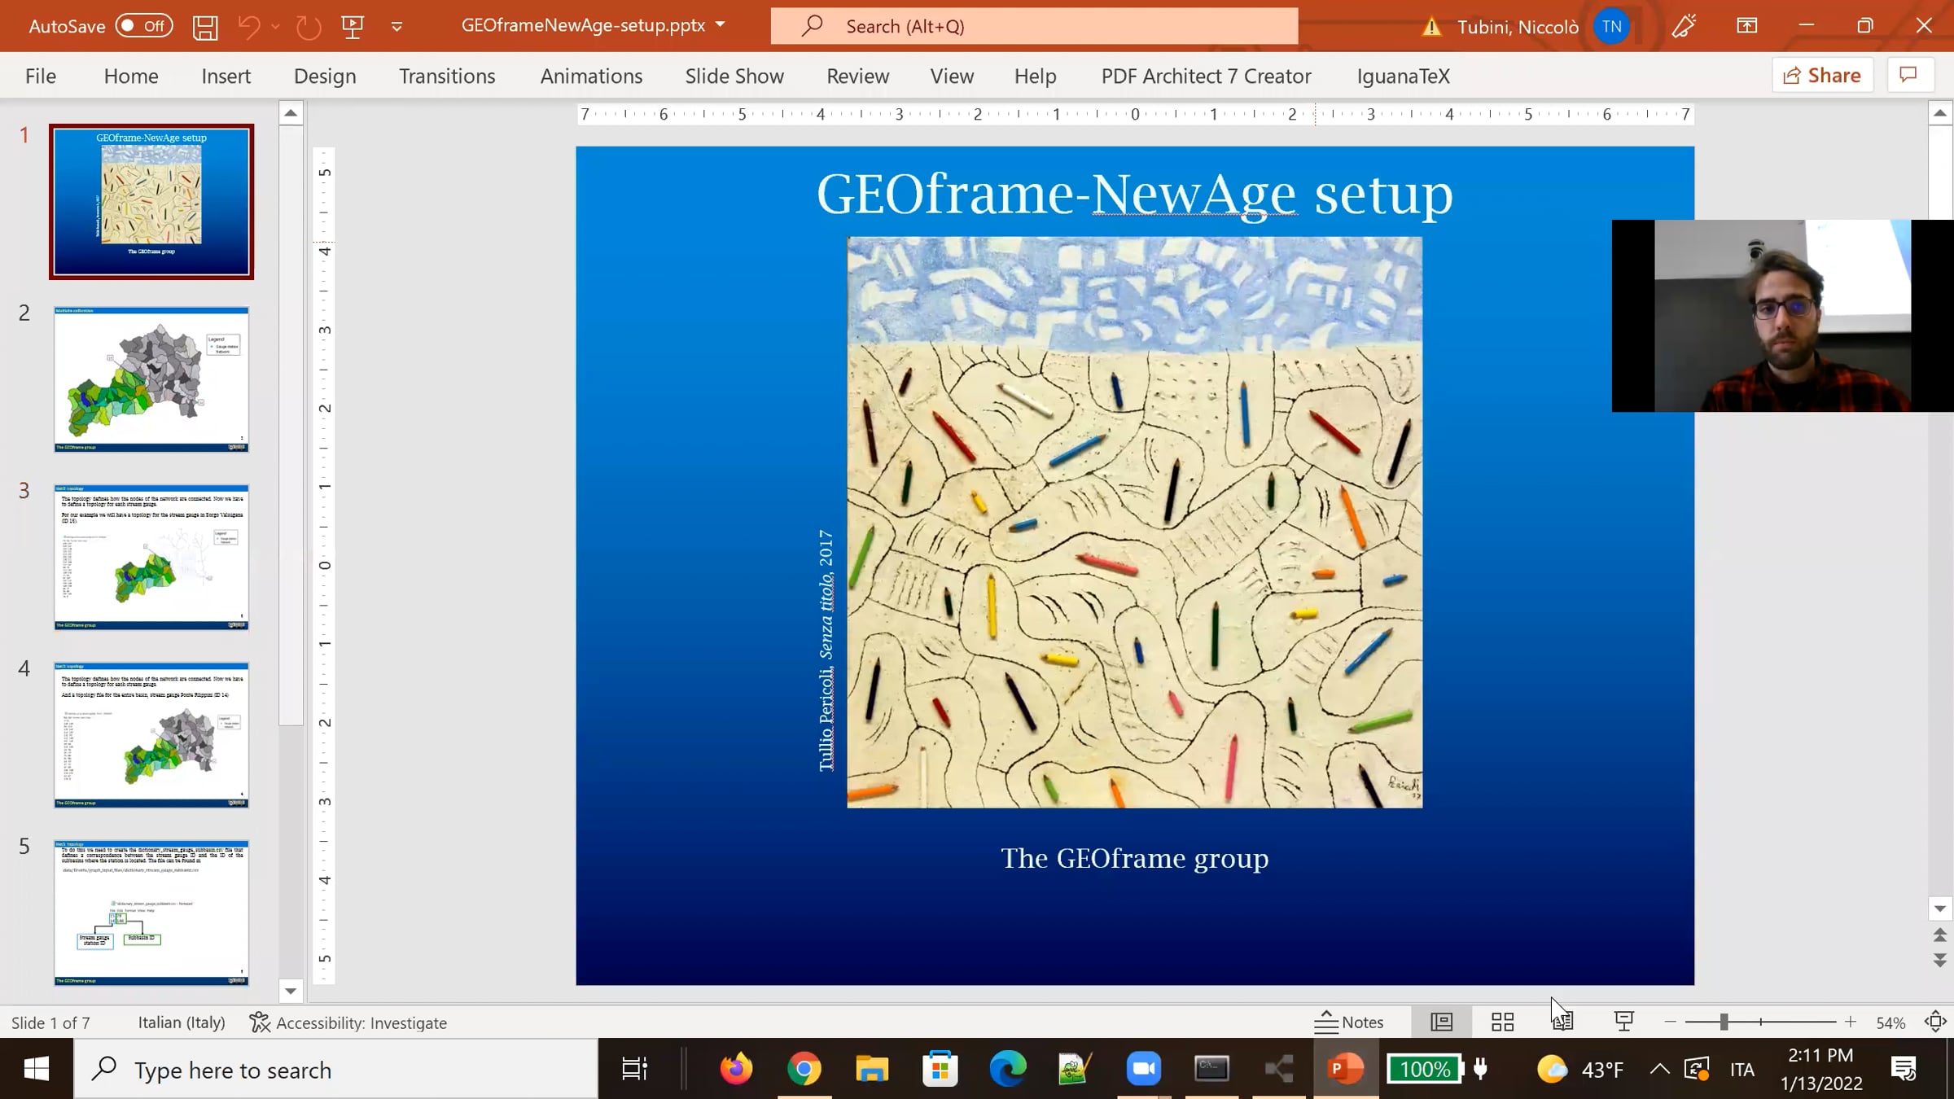Redo the last action
Screen dimensions: 1954x1099
coord(308,27)
